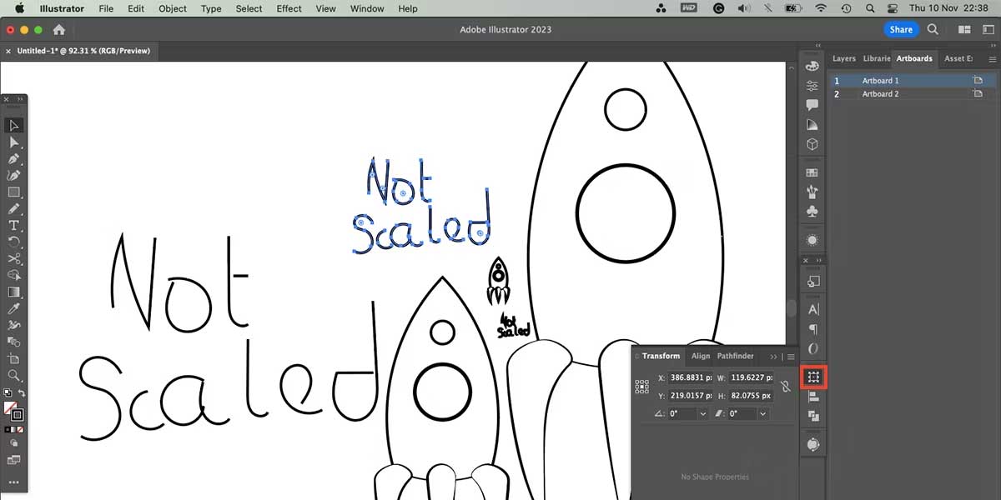Set the reference point locator grid
This screenshot has width=1001, height=500.
point(641,387)
